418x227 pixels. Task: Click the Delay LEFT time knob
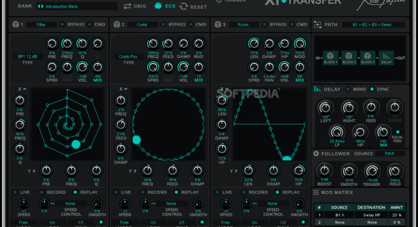pos(326,107)
